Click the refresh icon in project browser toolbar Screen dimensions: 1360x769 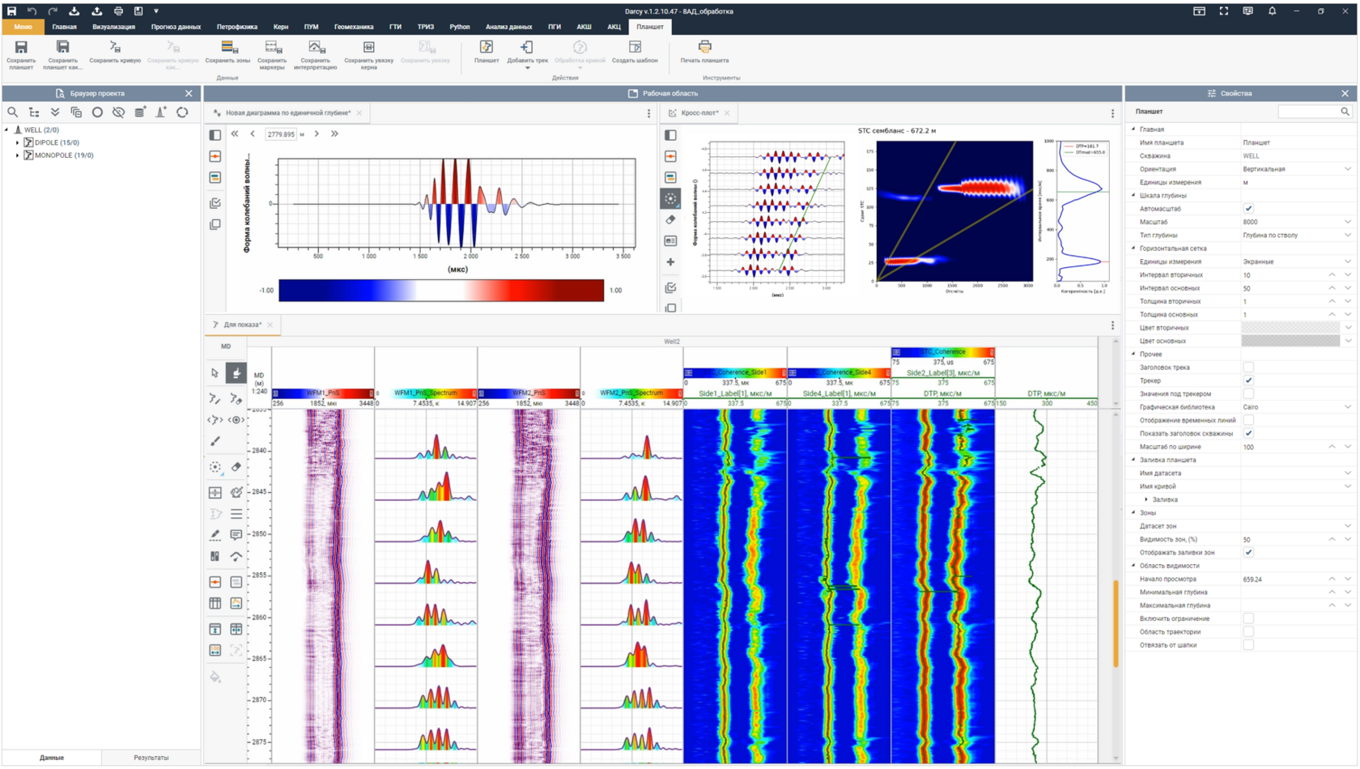click(182, 113)
